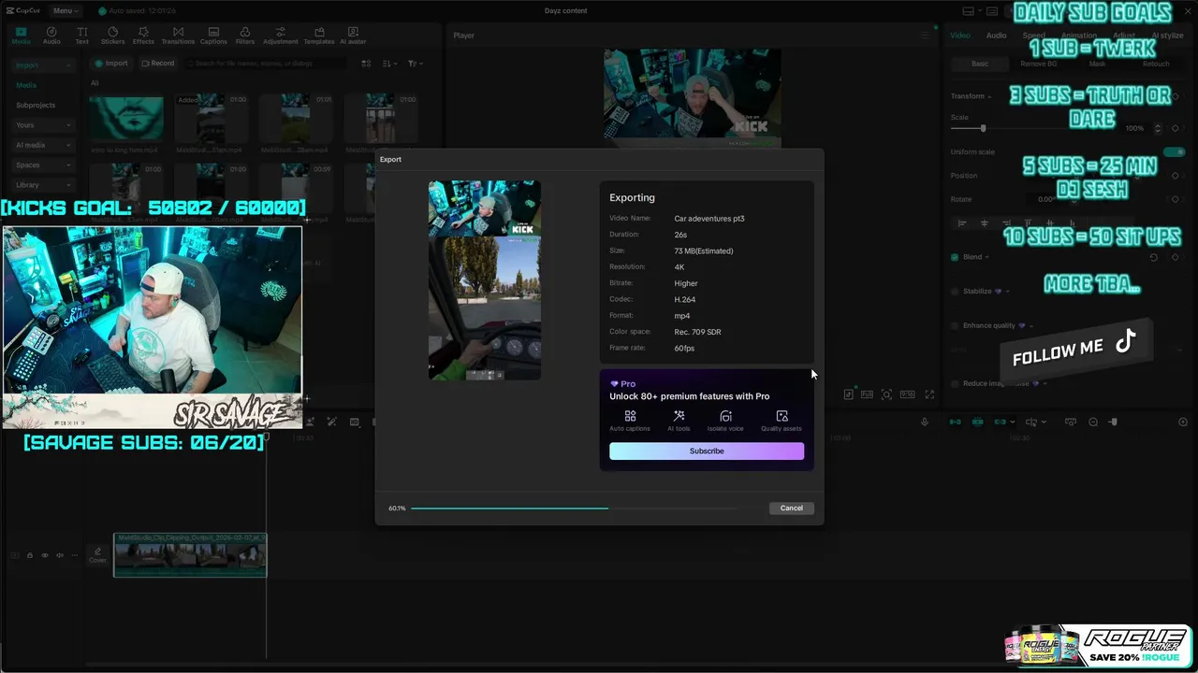Select the Remove BG sub-tab
Viewport: 1198px width, 673px height.
[x=1039, y=64]
